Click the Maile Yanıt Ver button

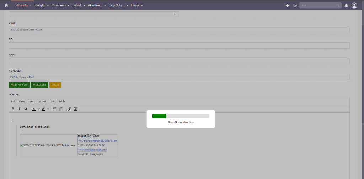click(x=19, y=85)
